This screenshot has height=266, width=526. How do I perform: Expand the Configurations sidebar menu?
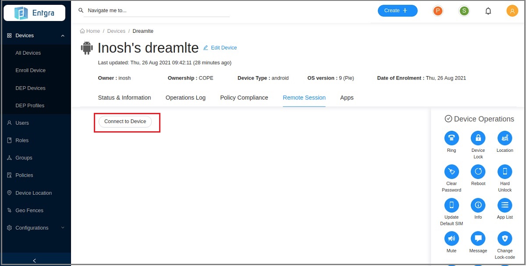(x=63, y=228)
